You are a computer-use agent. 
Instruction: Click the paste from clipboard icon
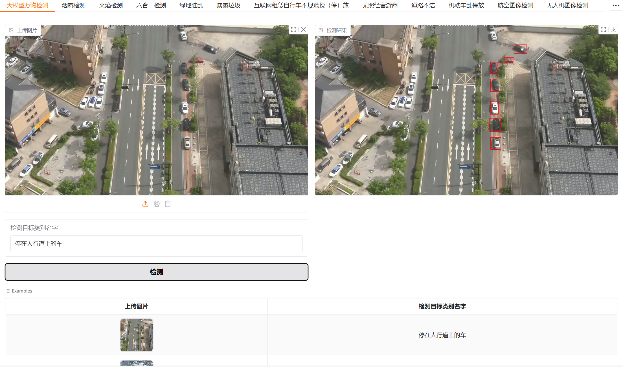tap(168, 204)
